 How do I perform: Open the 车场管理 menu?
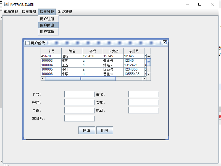click(x=11, y=12)
